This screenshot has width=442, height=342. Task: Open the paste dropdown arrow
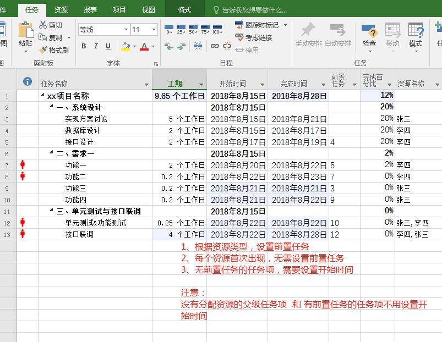click(x=26, y=52)
